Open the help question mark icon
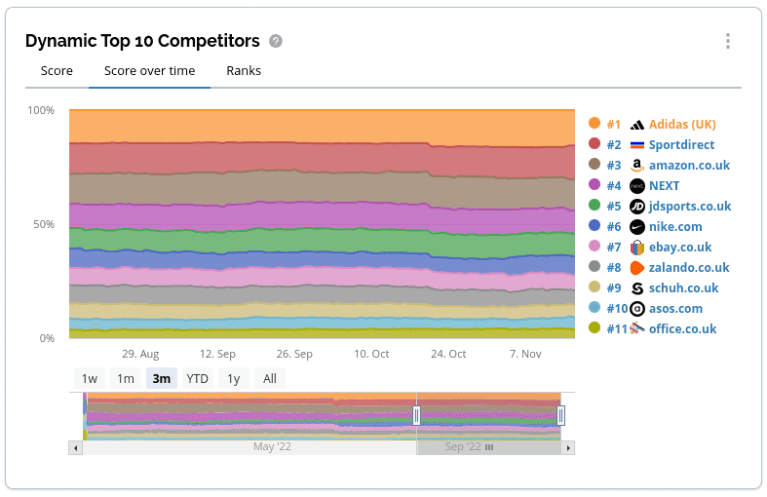The width and height of the screenshot is (767, 497). coord(276,41)
